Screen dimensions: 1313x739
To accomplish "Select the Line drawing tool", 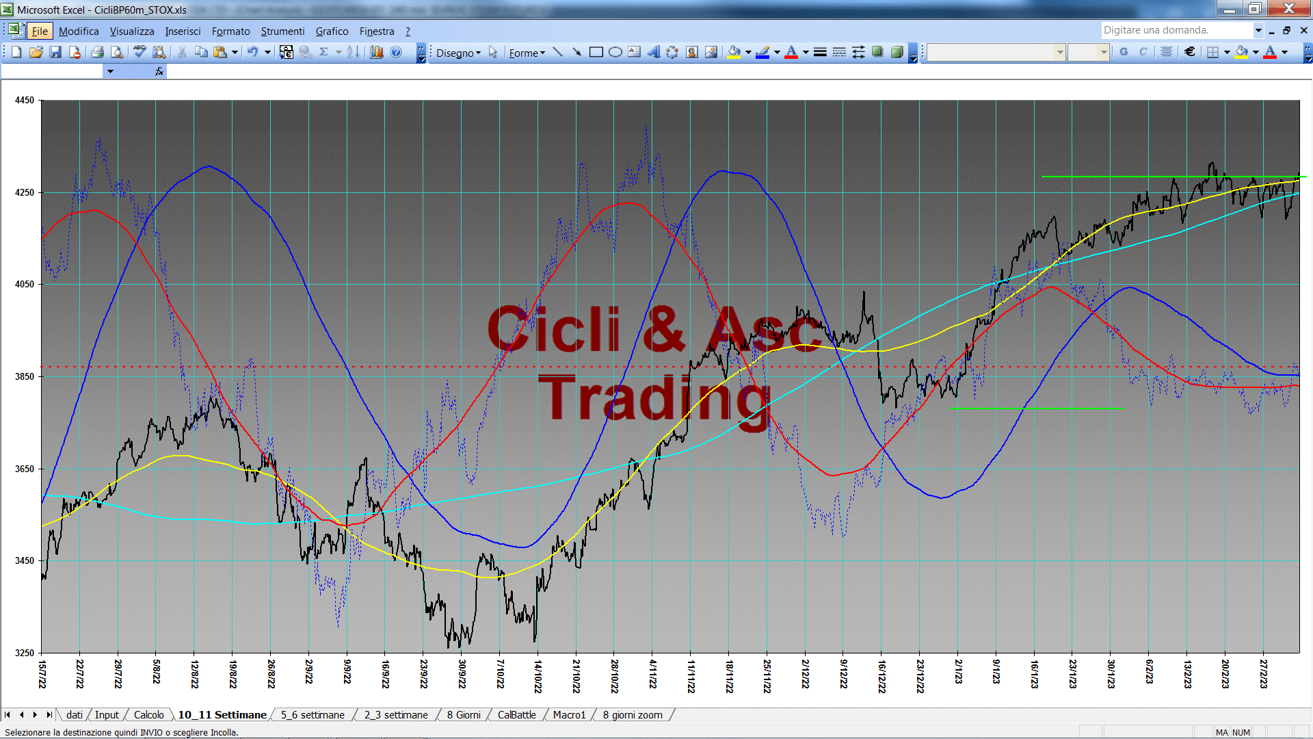I will (x=557, y=52).
